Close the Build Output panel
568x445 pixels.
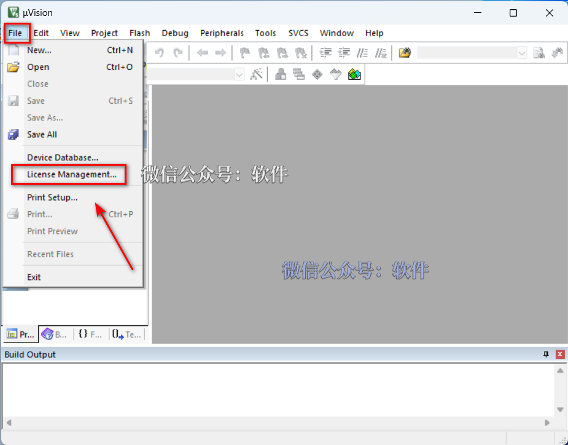pyautogui.click(x=560, y=355)
